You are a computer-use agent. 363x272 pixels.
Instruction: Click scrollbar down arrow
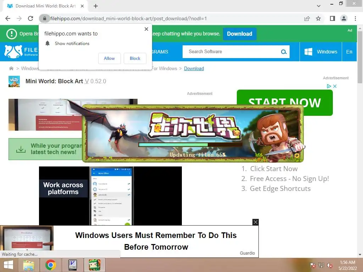(x=360, y=255)
